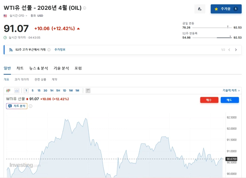Viewport: 246px width, 178px height.
Task: Open the price alert bell icon
Action: pyautogui.click(x=200, y=9)
